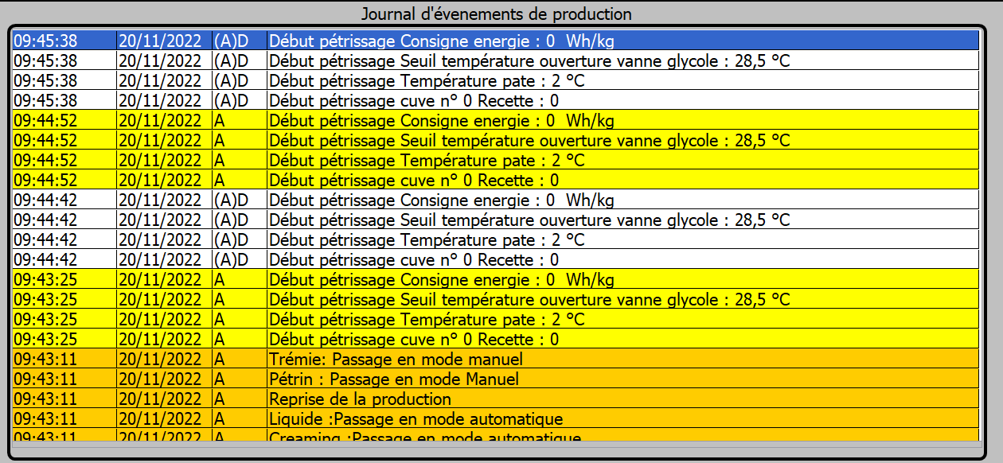The height and width of the screenshot is (463, 1003).
Task: Click the 09:44:42 Température pate row
Action: click(427, 239)
